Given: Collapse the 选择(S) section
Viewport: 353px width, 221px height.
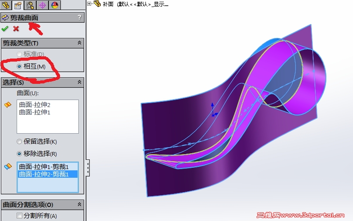Looking at the screenshot, I should click(79, 82).
